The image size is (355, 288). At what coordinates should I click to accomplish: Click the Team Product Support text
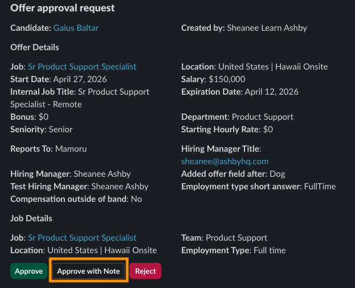pos(224,238)
